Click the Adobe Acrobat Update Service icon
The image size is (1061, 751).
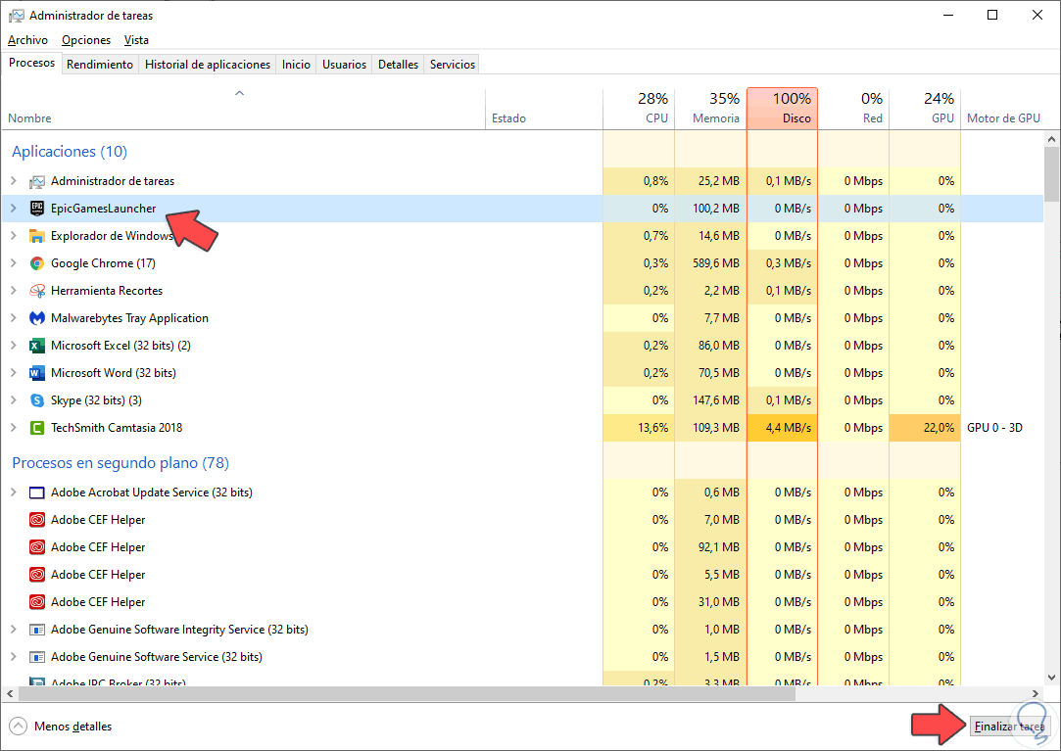coord(37,493)
